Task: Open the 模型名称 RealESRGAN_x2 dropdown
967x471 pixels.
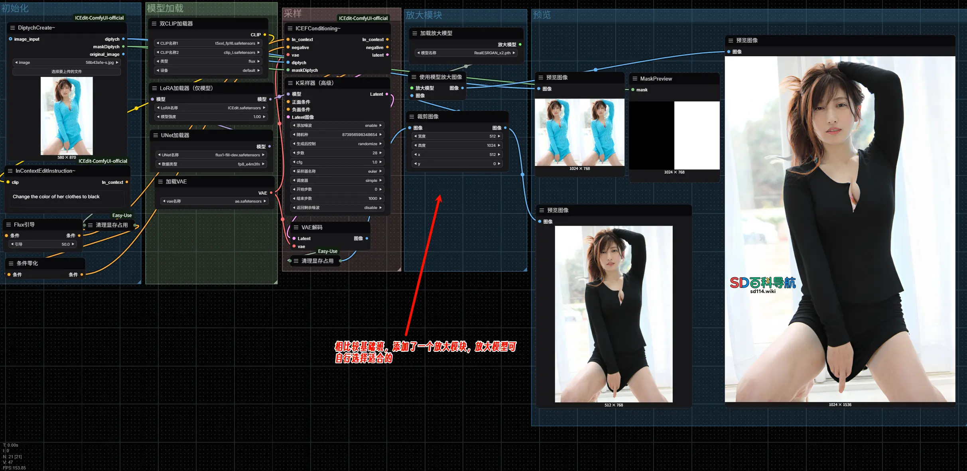Action: click(466, 53)
